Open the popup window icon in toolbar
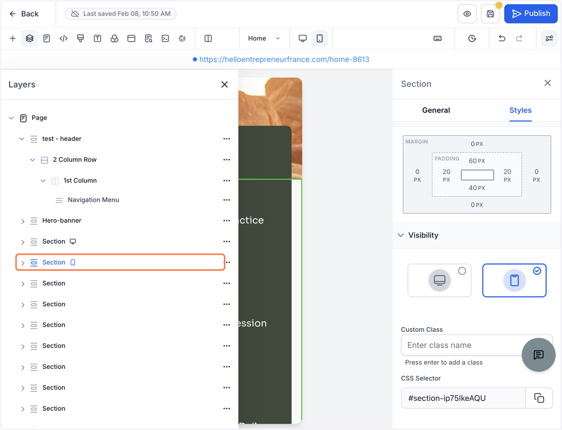 tap(131, 38)
